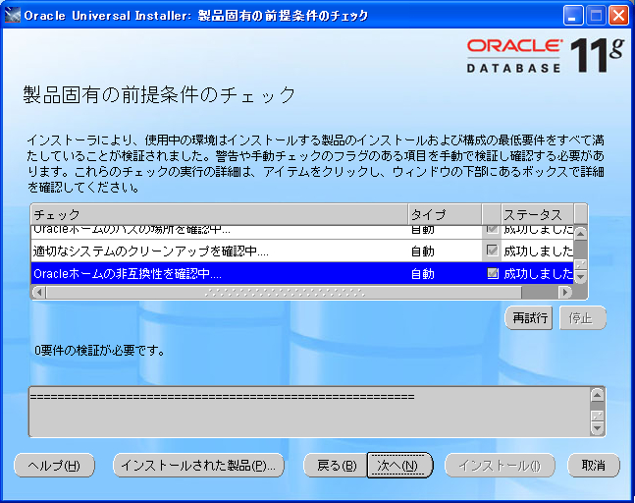
Task: Select 適切なシステムのクリーンアップを確認中 row
Action: tap(302, 251)
